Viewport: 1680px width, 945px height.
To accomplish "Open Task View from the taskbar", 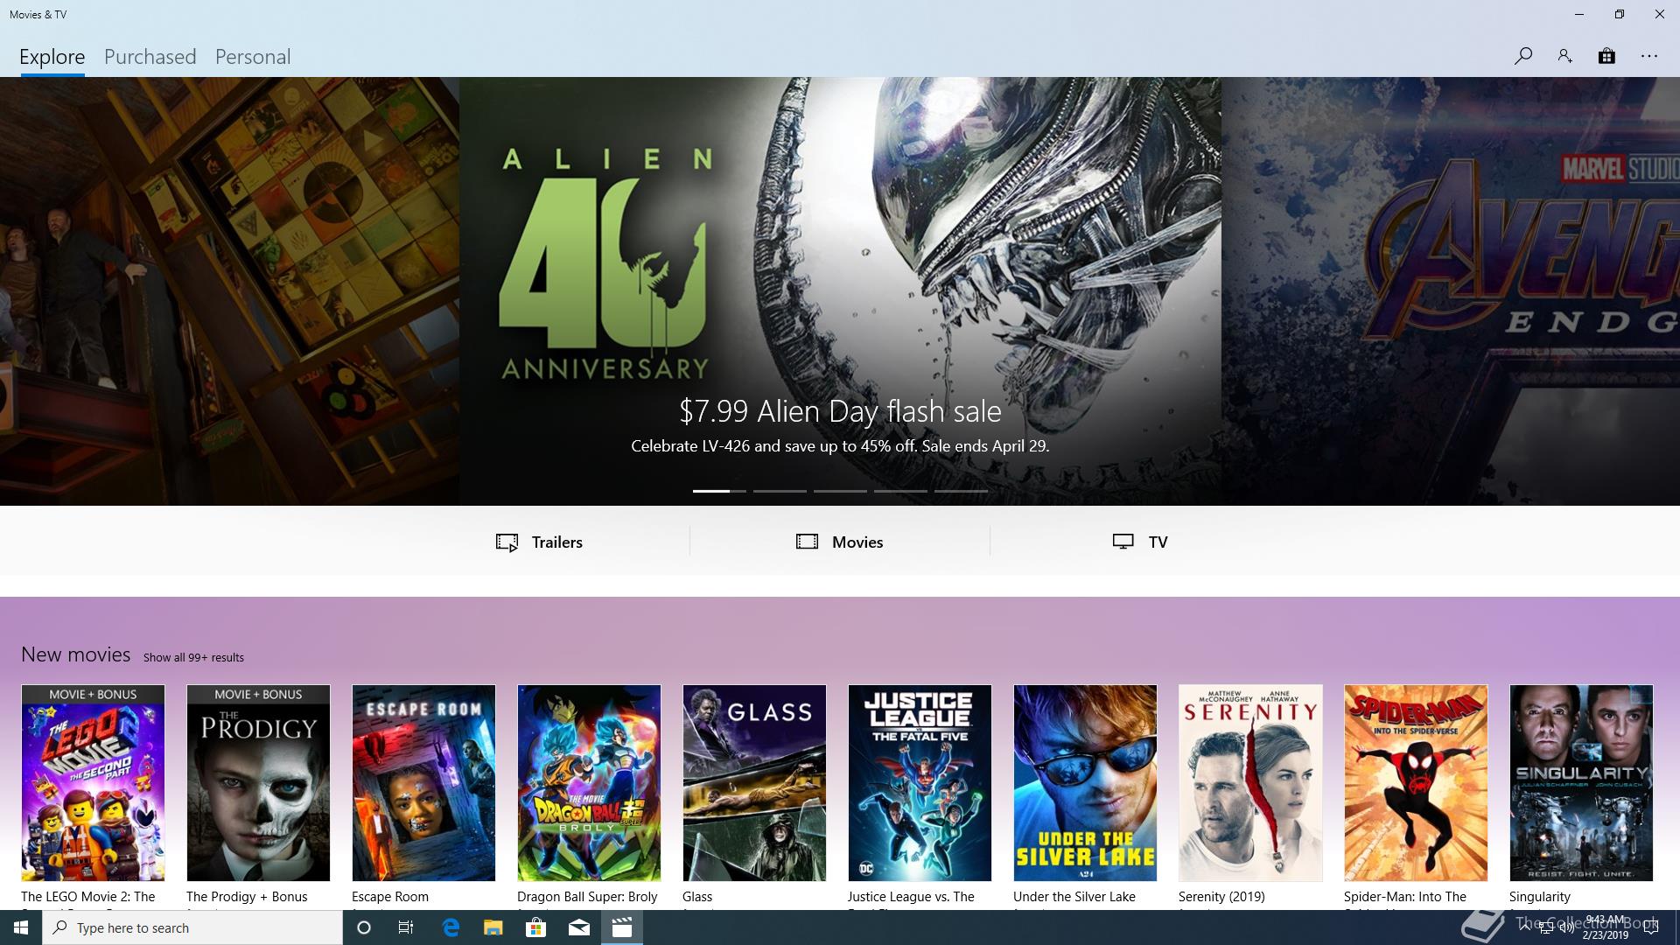I will click(x=406, y=927).
